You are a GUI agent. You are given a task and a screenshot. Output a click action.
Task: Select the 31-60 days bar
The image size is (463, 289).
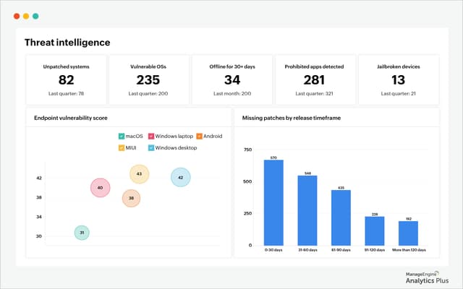[307, 210]
